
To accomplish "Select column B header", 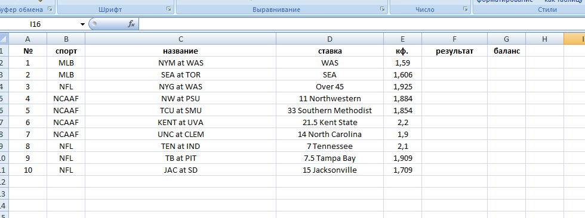I will coord(66,39).
